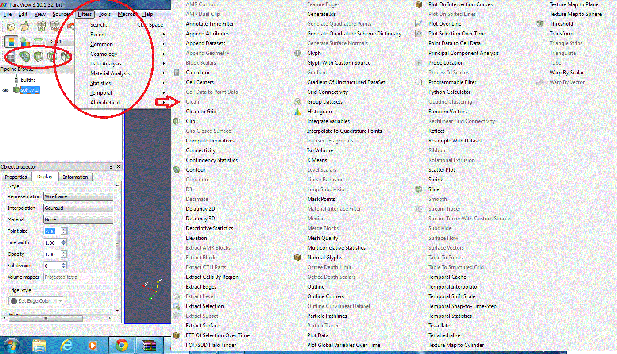The image size is (617, 354).
Task: Select Threshold filter entry
Action: tap(561, 24)
